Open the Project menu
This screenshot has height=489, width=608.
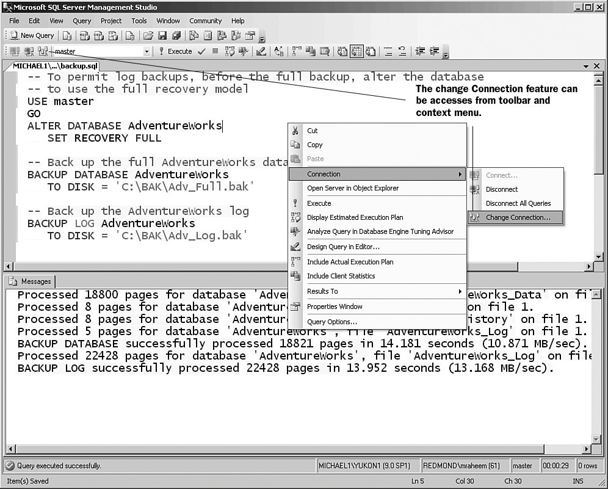click(111, 21)
